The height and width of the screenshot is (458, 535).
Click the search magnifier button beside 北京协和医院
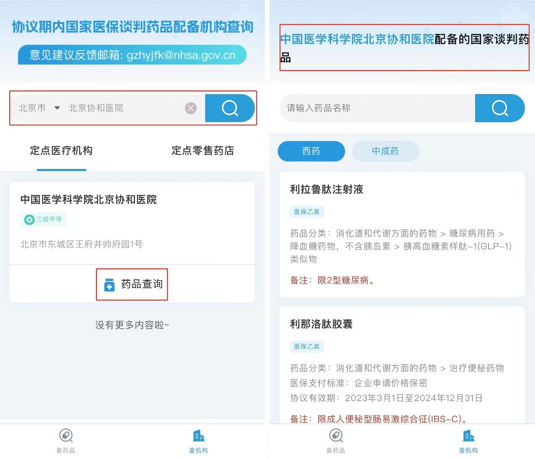click(x=229, y=108)
